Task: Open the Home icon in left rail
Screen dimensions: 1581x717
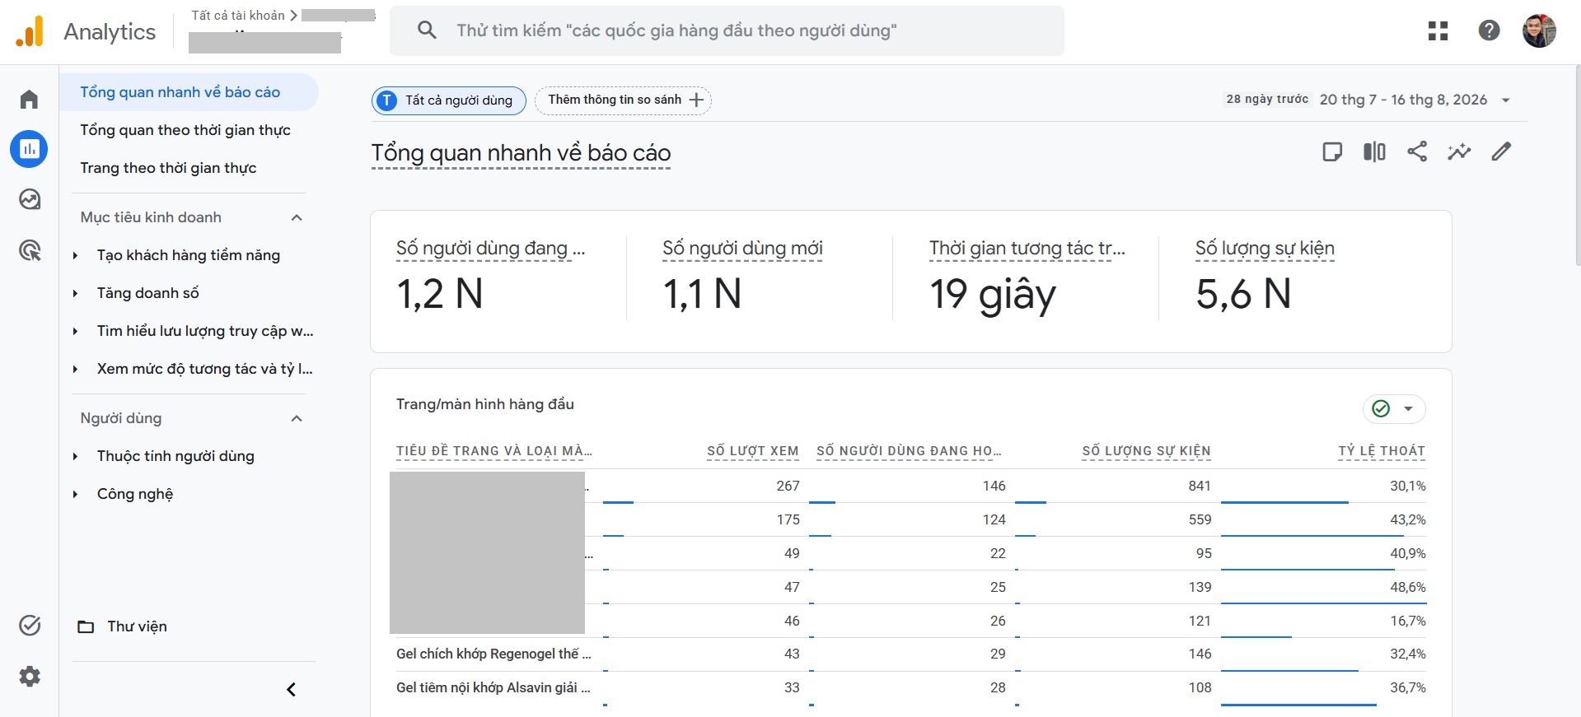Action: coord(29,100)
